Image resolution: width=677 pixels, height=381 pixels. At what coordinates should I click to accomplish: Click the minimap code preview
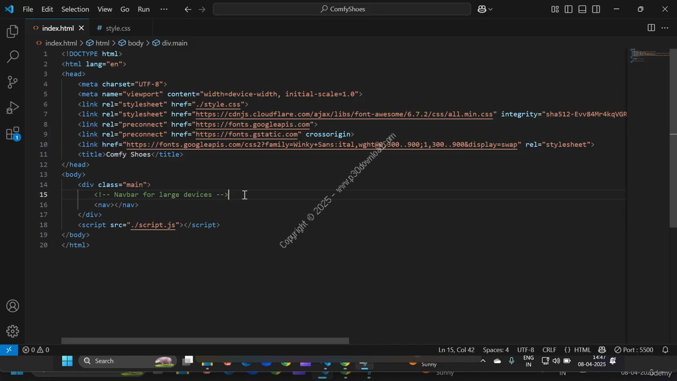click(649, 56)
